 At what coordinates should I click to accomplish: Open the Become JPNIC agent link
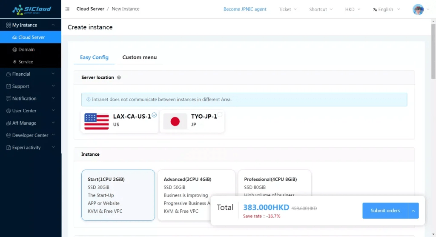coord(245,9)
